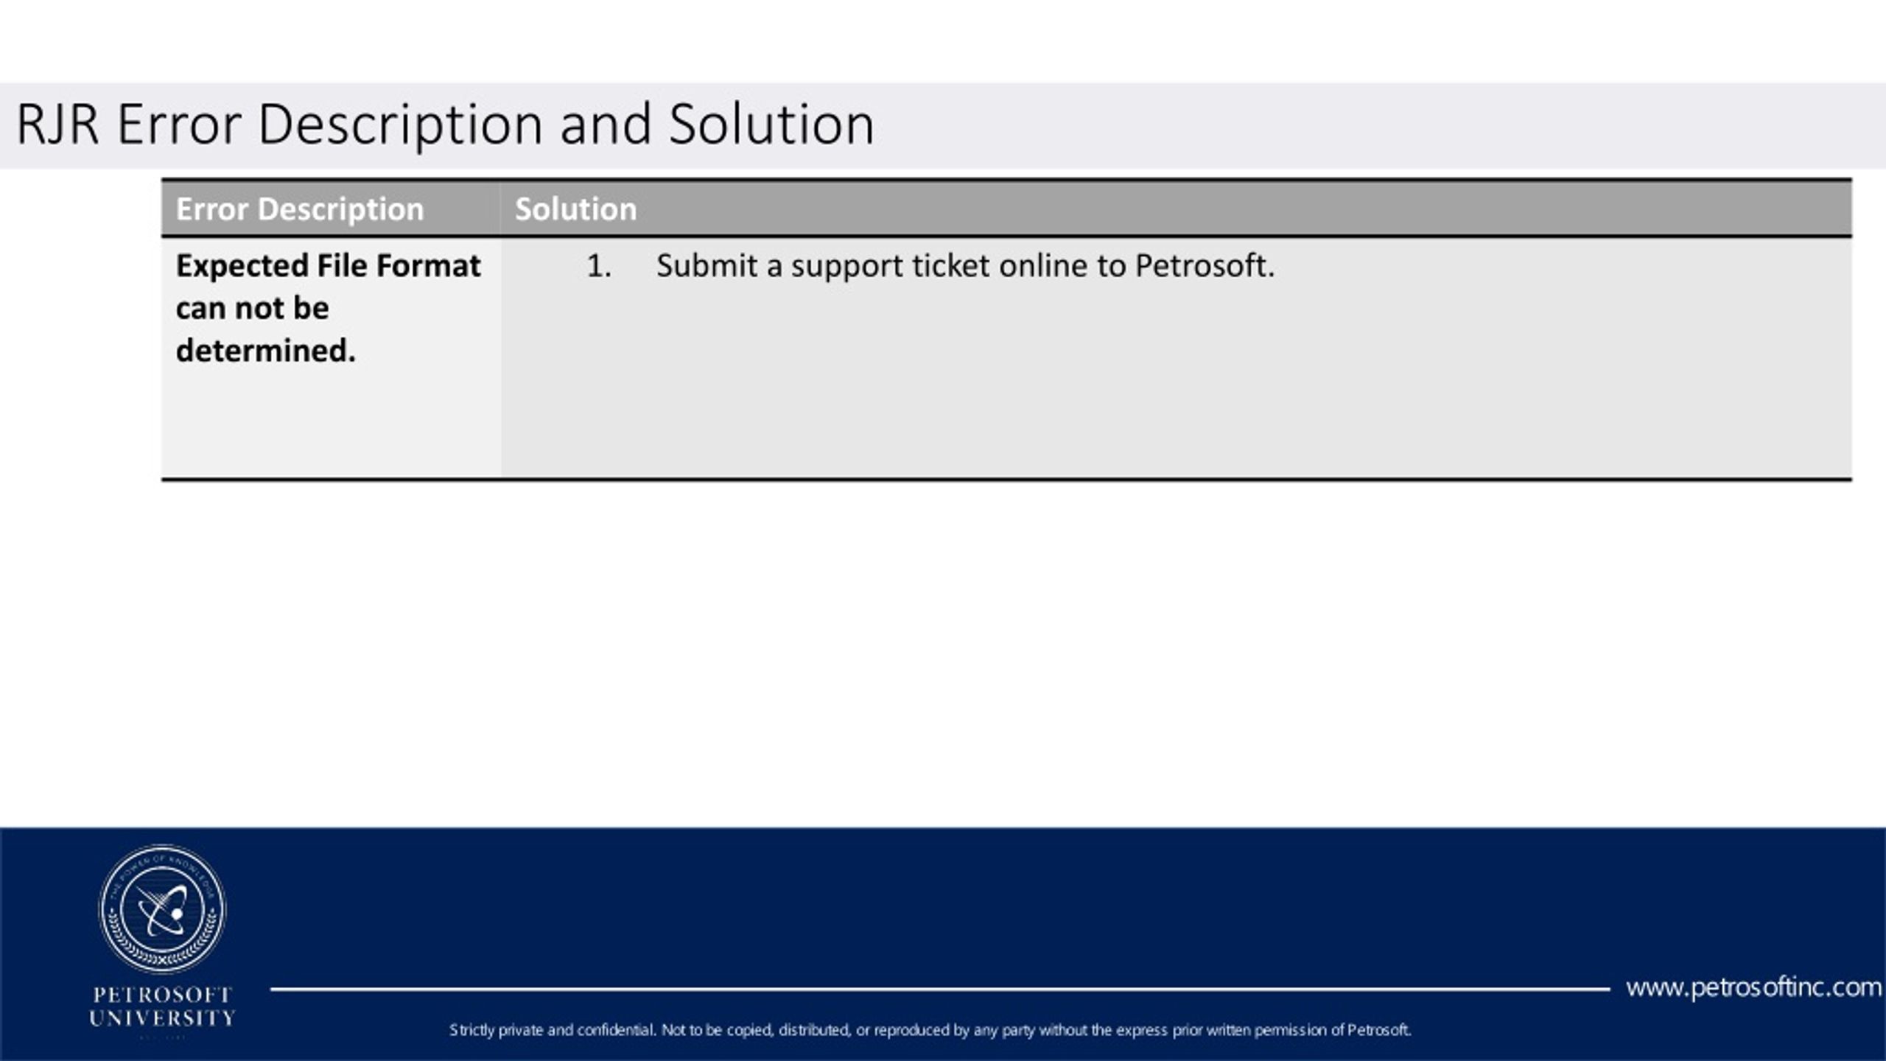Click the list number '1.' in the Solution cell
The width and height of the screenshot is (1886, 1061).
coord(598,266)
